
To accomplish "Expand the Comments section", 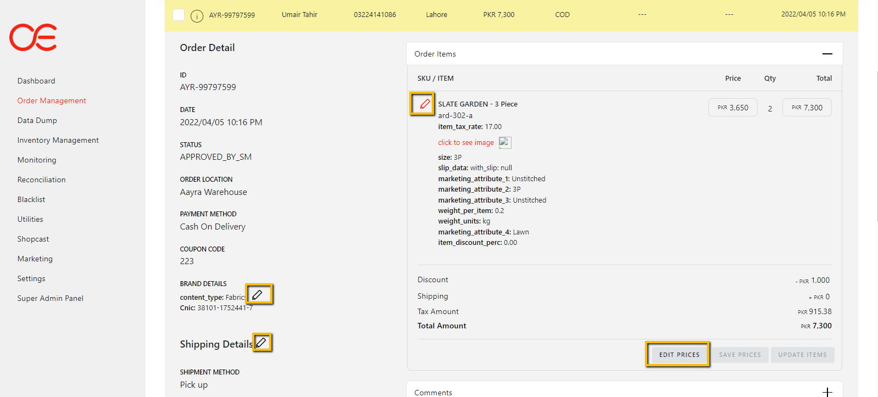I will click(x=827, y=392).
